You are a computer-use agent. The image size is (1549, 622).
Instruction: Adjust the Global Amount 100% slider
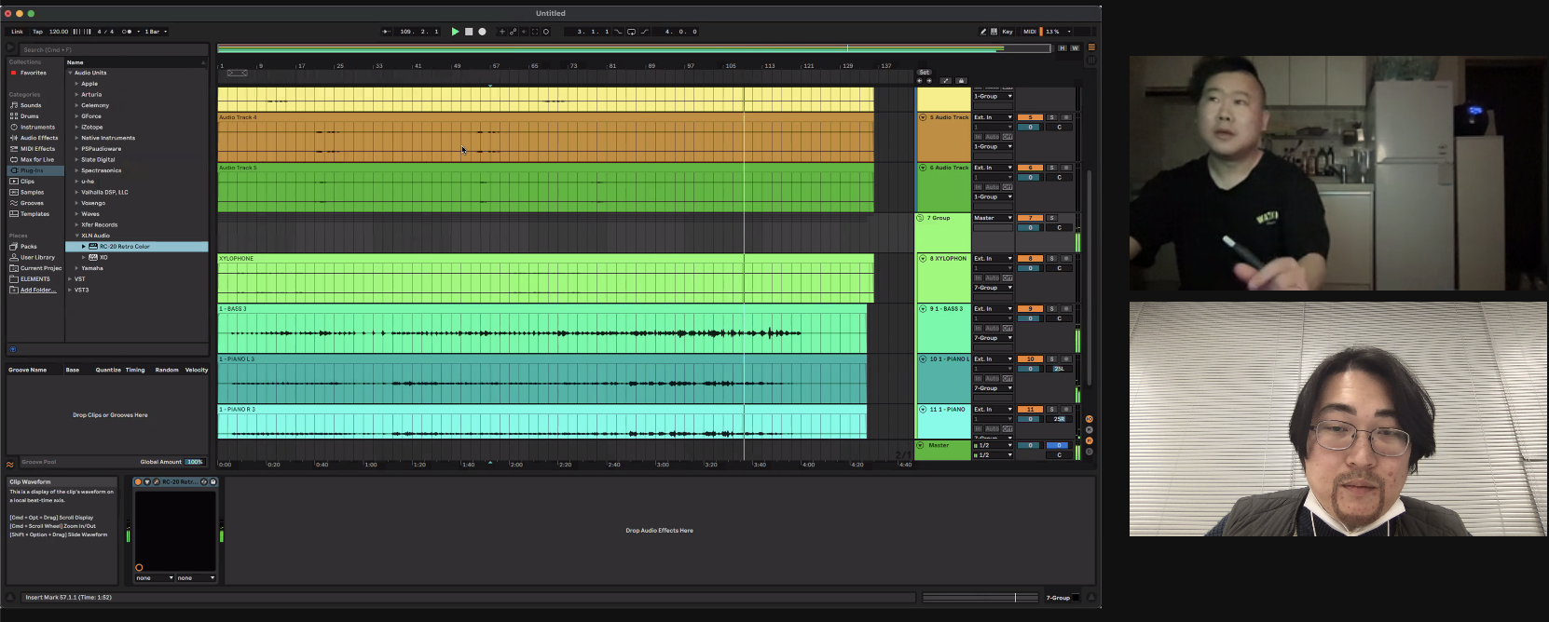tap(194, 462)
